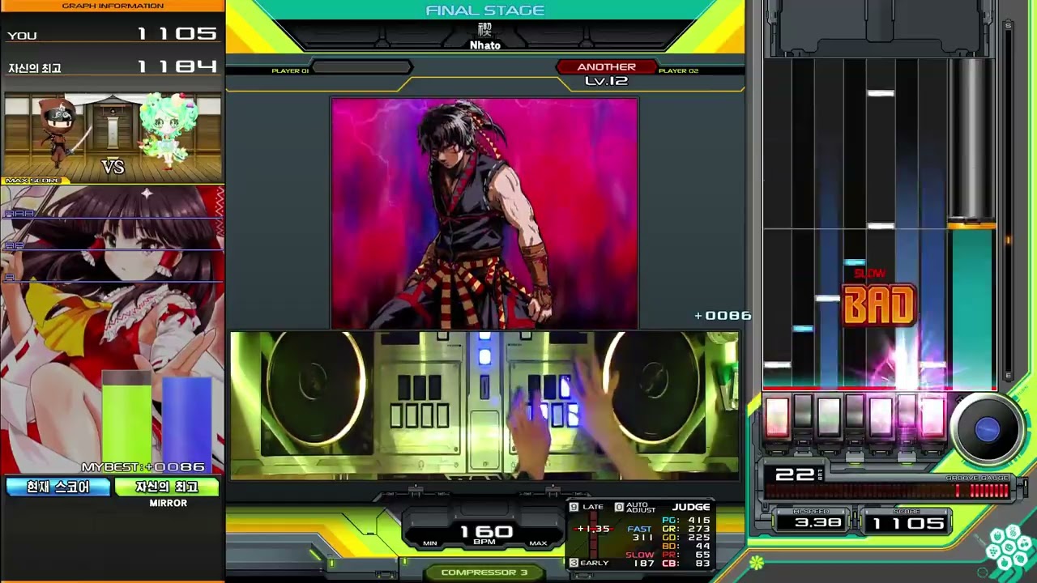Click the LATE label in the timing panel

593,507
